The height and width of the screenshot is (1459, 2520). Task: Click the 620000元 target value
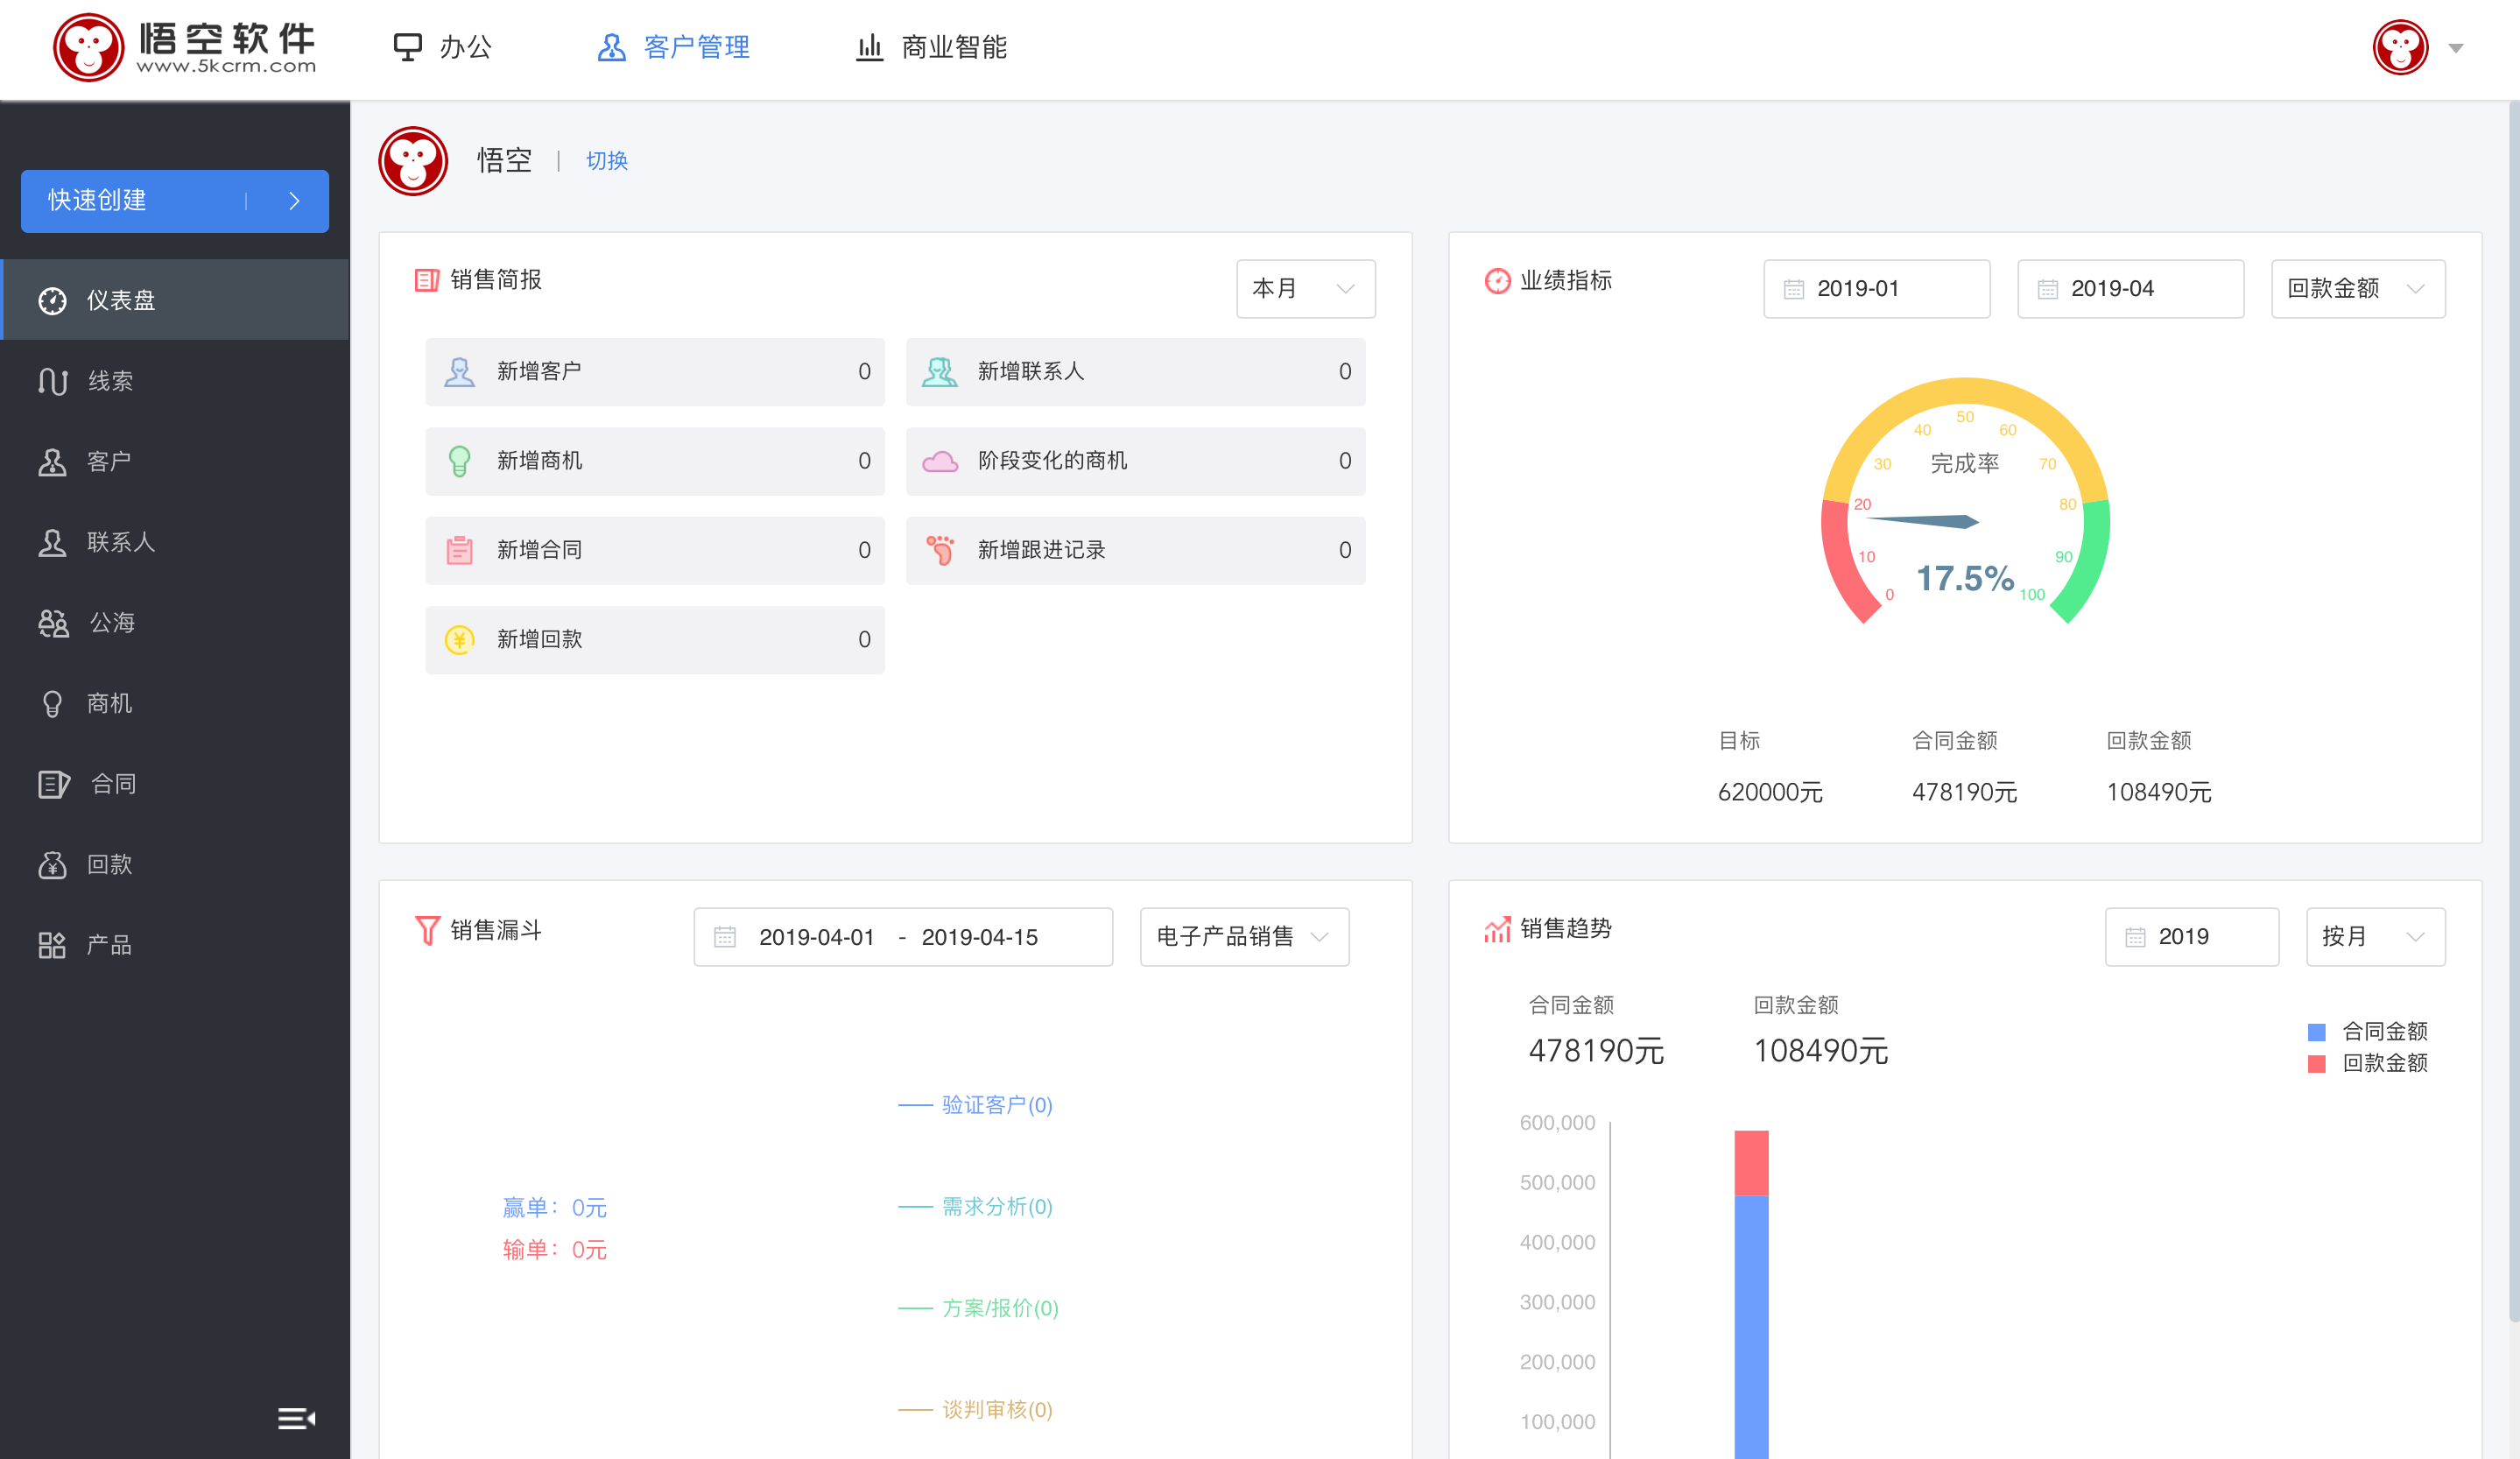pos(1770,792)
